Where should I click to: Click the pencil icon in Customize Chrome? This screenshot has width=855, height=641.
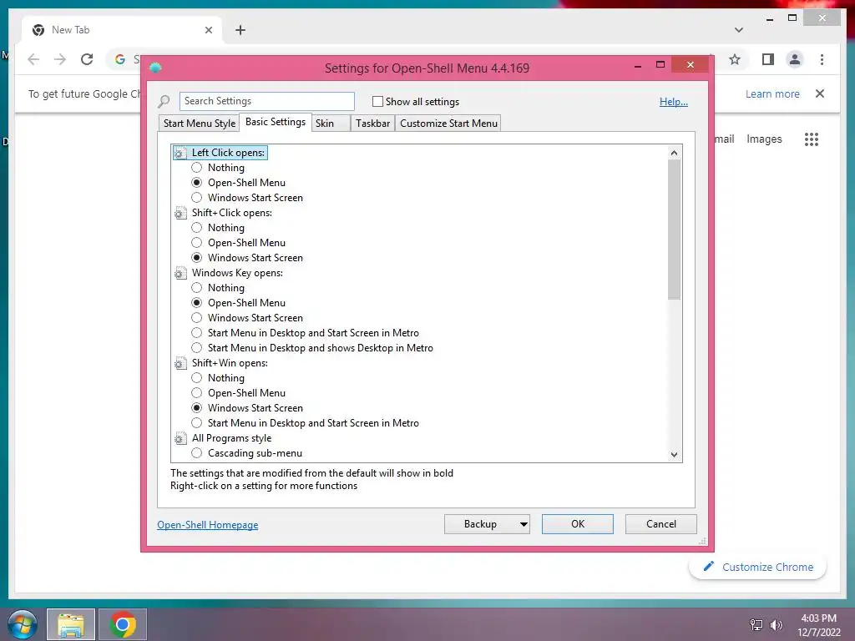708,567
